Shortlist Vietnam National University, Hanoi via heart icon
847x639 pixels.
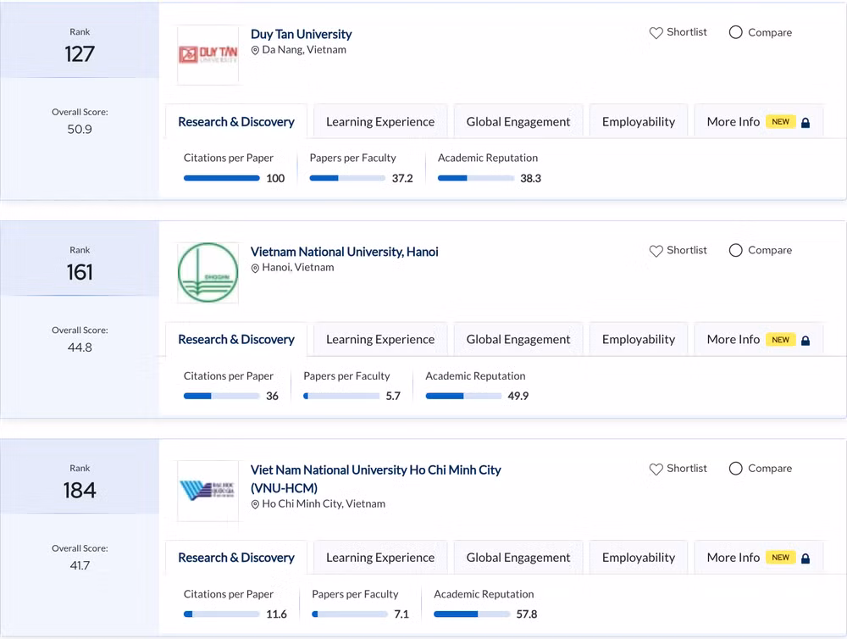656,251
